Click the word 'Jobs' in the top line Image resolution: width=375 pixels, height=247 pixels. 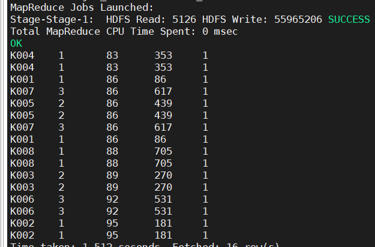tap(82, 8)
